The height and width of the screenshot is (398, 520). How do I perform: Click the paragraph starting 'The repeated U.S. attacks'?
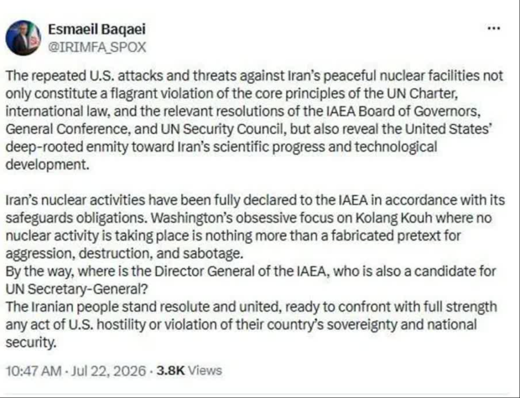pyautogui.click(x=255, y=120)
